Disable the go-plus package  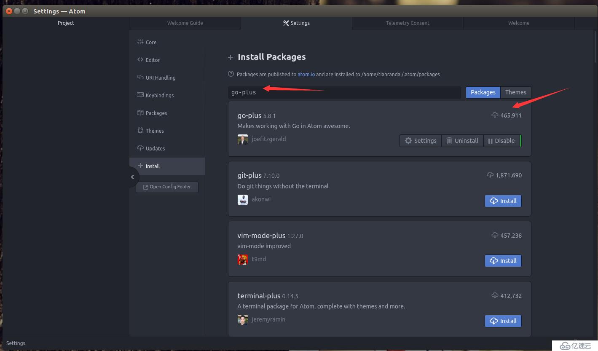tap(501, 141)
